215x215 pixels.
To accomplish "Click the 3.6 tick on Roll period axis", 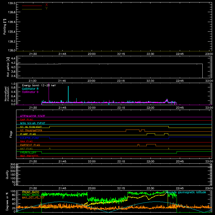I will point(13,76).
